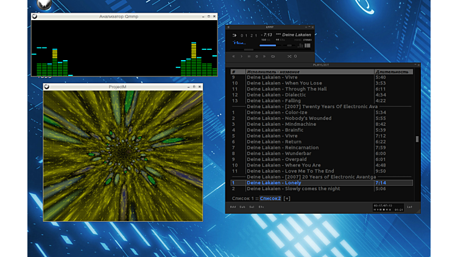Toggle repeat mode next to shuffle
Image resolution: width=458 pixels, height=257 pixels.
point(295,57)
